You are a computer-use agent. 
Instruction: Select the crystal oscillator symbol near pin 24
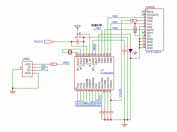[x=70, y=52]
